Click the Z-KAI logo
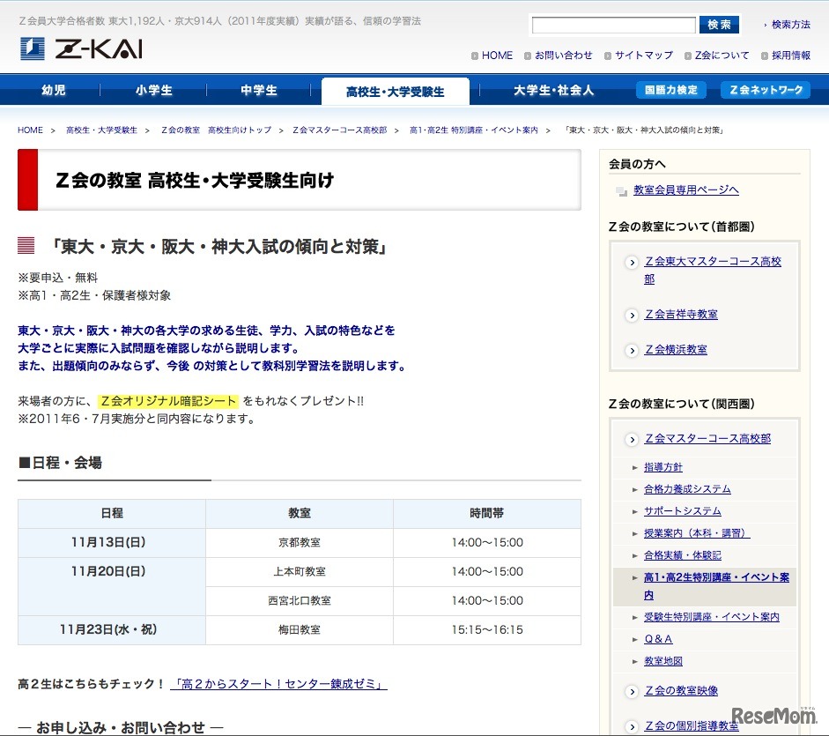Screen dimensions: 829x736 (x=81, y=49)
